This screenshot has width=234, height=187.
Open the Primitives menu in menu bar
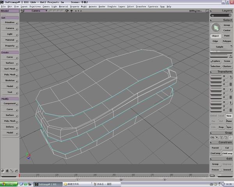click(x=35, y=7)
